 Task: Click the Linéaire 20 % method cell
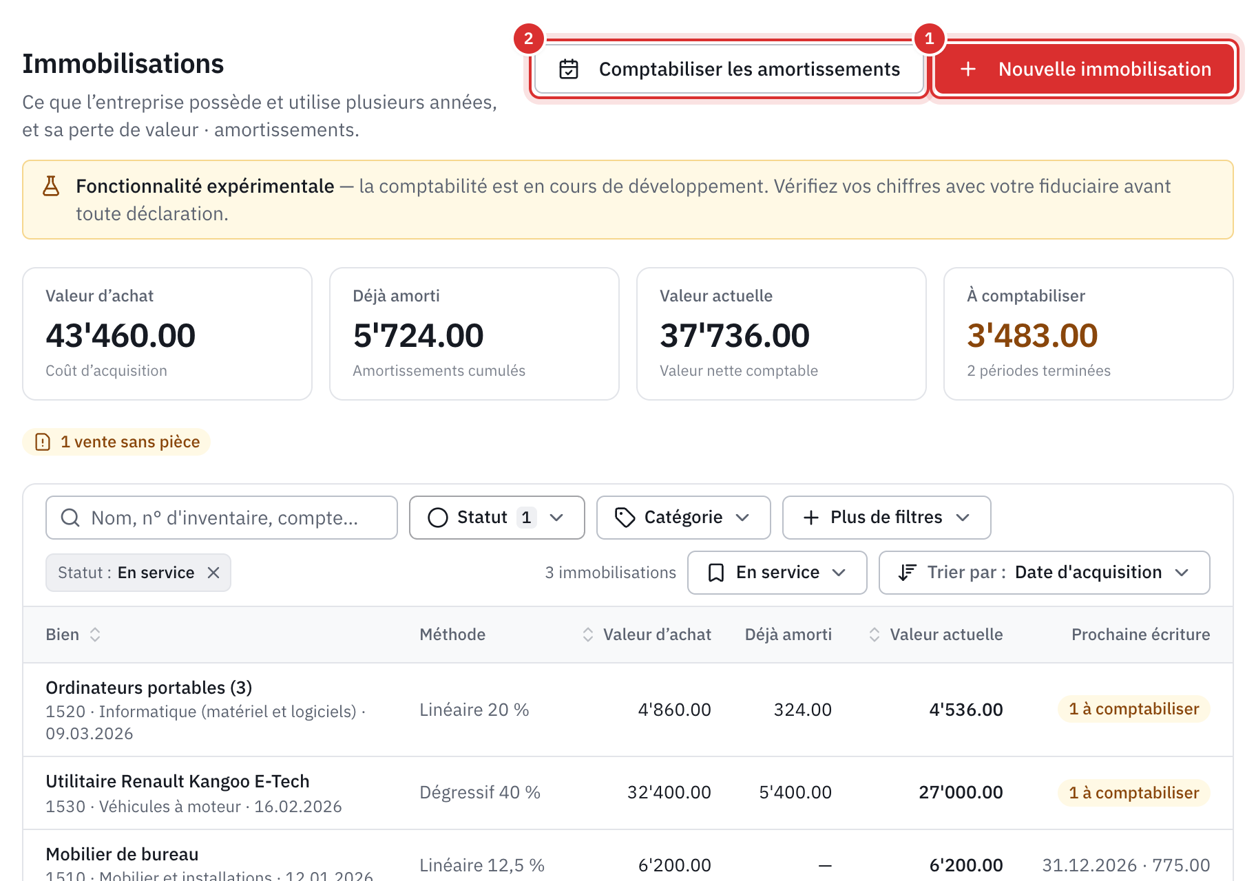pyautogui.click(x=474, y=710)
